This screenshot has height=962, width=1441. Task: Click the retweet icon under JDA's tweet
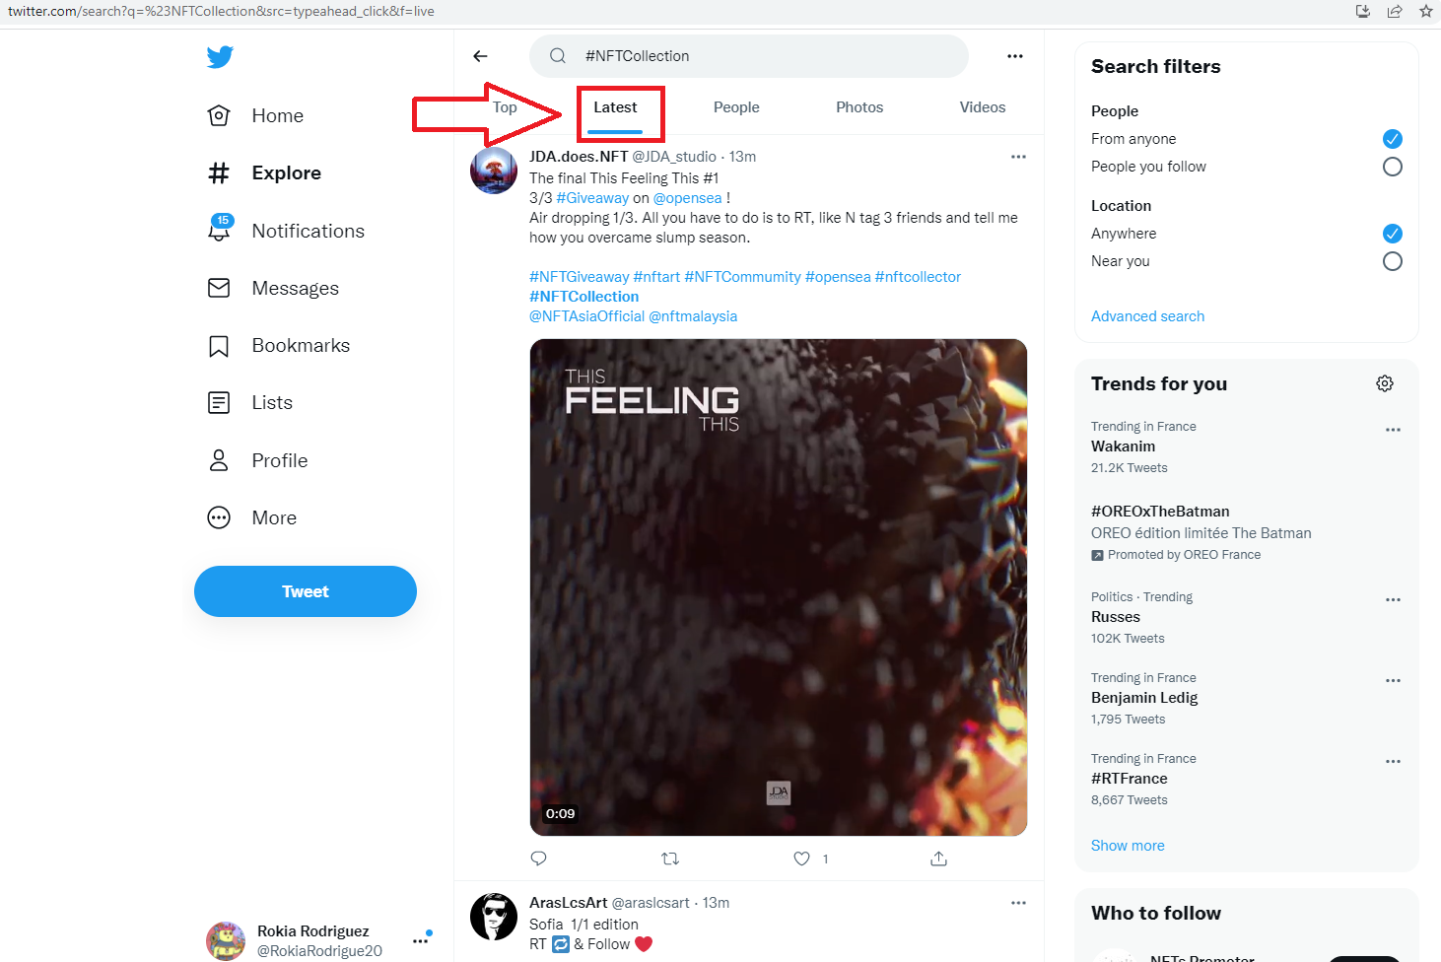670,859
